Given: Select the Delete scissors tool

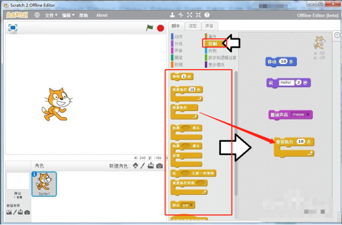Looking at the screenshot, I should [x=181, y=15].
